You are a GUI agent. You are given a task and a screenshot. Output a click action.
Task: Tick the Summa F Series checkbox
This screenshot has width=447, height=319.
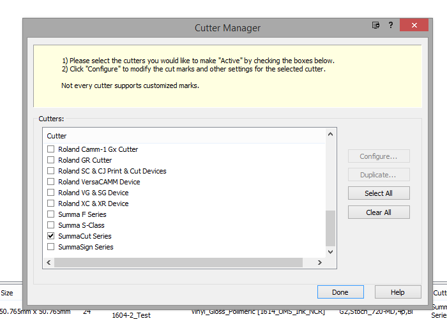[x=50, y=214]
